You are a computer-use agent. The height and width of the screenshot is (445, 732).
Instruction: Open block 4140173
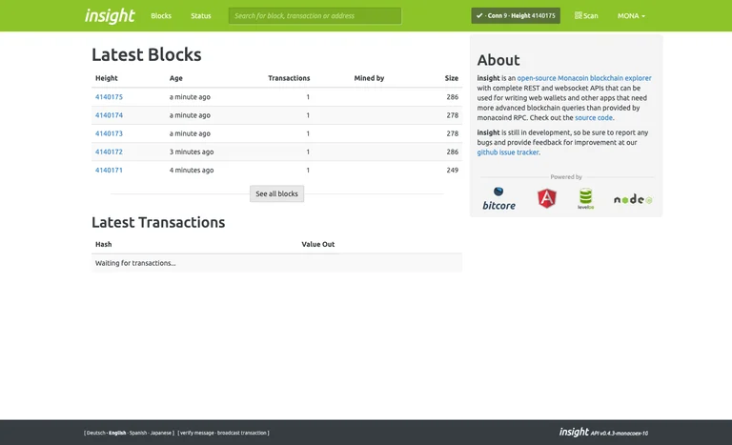pos(109,133)
